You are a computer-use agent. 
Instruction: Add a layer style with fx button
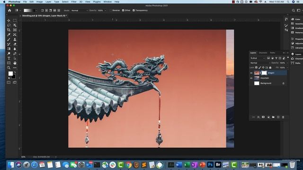point(258,117)
